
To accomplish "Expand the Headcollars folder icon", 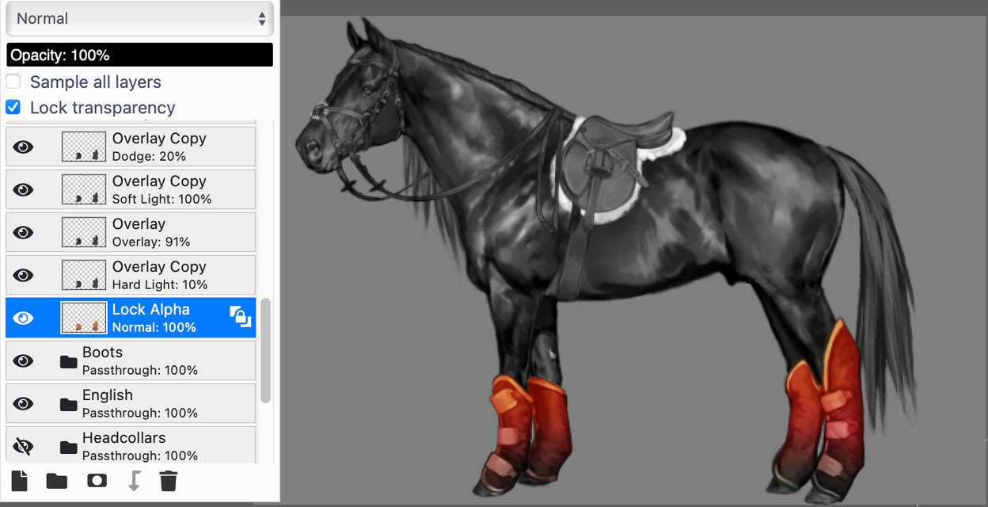I will pos(69,447).
